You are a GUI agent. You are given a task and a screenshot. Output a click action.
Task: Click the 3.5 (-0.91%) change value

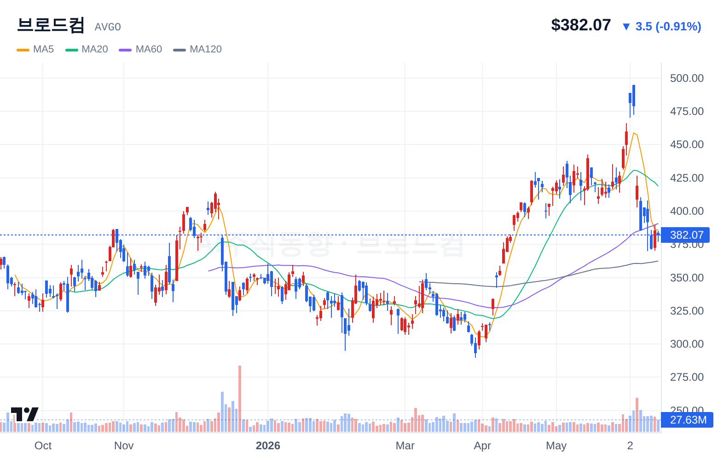668,27
